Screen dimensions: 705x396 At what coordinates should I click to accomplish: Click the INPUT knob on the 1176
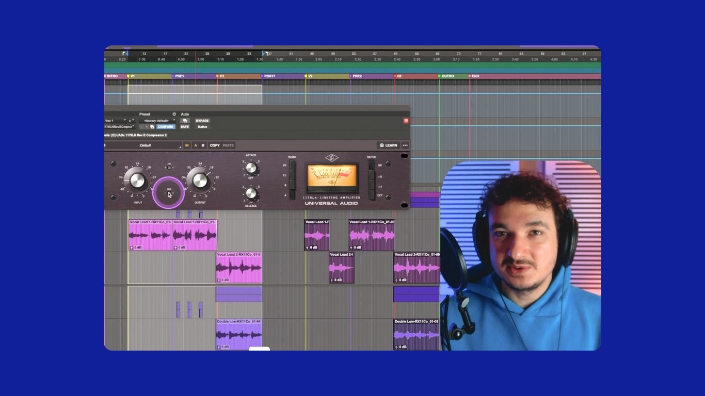pyautogui.click(x=137, y=180)
